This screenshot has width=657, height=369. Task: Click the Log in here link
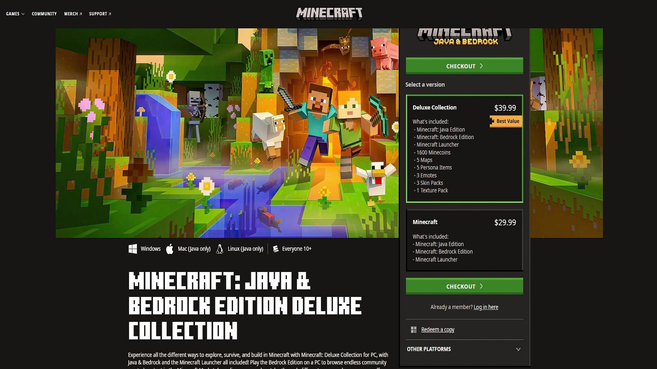pos(486,307)
